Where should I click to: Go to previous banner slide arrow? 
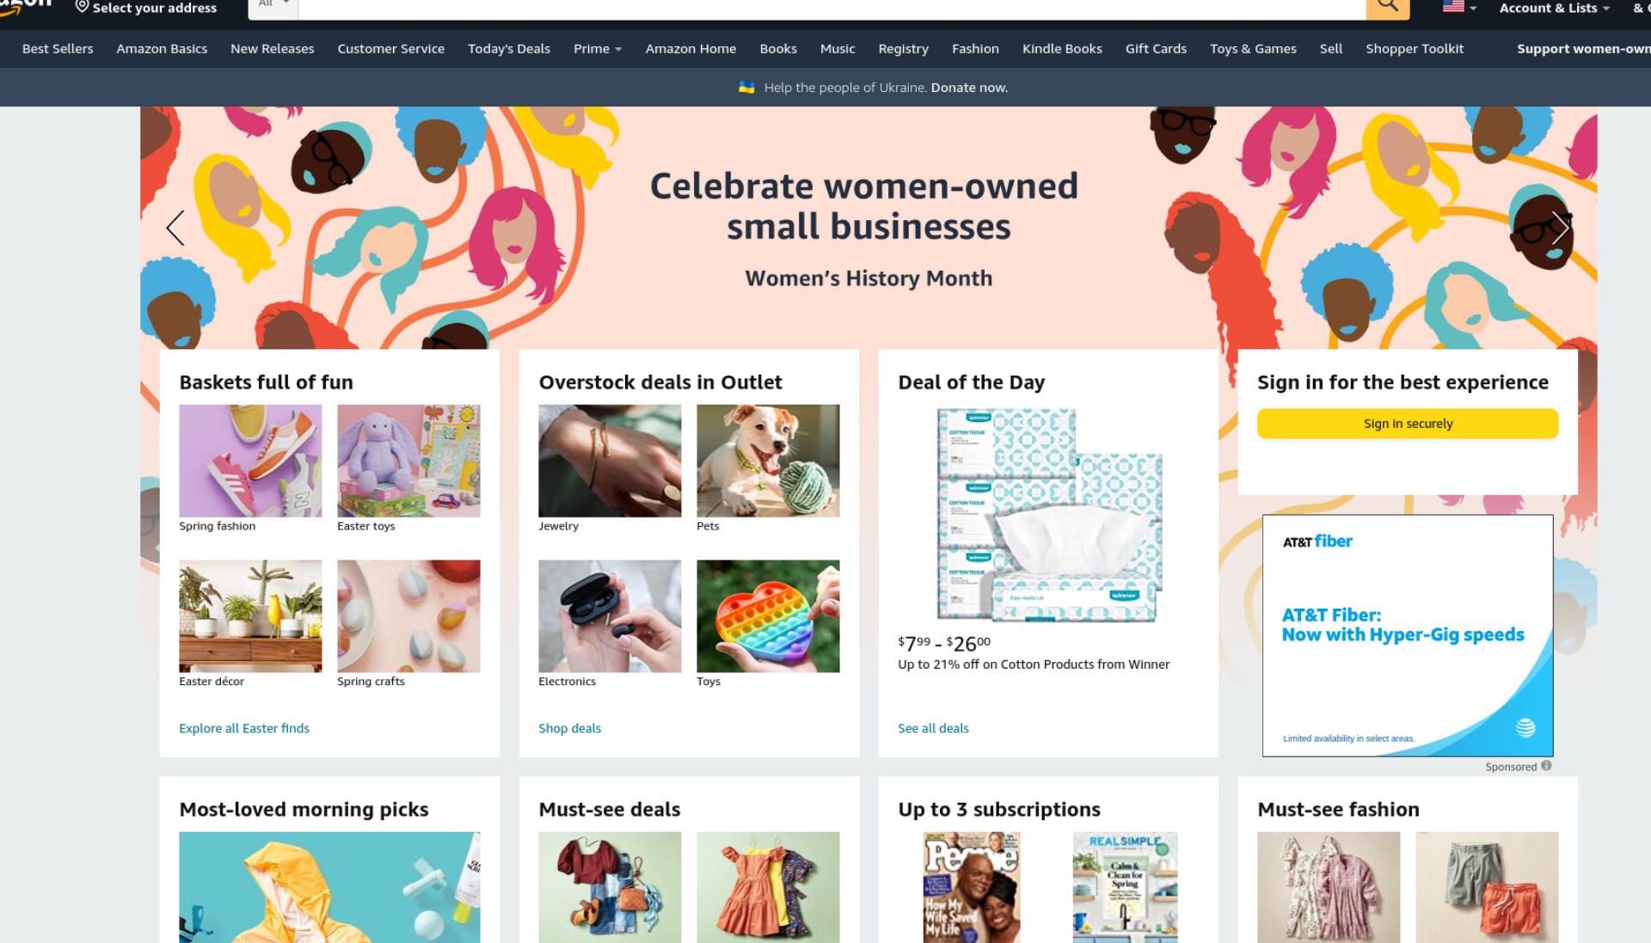(x=175, y=228)
